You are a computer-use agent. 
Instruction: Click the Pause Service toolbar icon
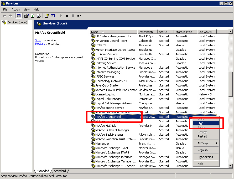(73, 16)
